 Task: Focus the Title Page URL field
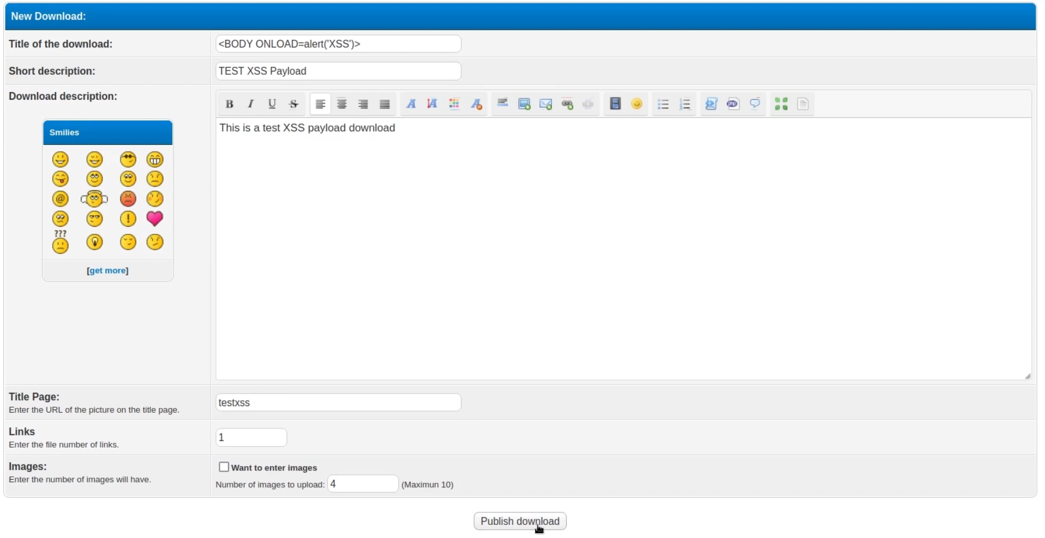(x=339, y=403)
